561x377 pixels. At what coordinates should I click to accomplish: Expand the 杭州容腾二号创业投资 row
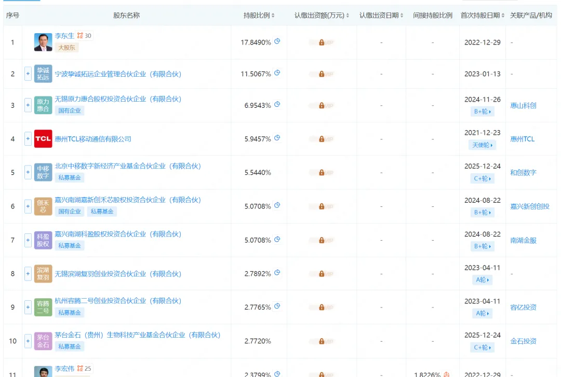click(x=28, y=307)
